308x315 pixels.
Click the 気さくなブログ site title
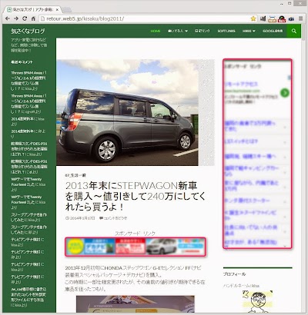pos(28,31)
